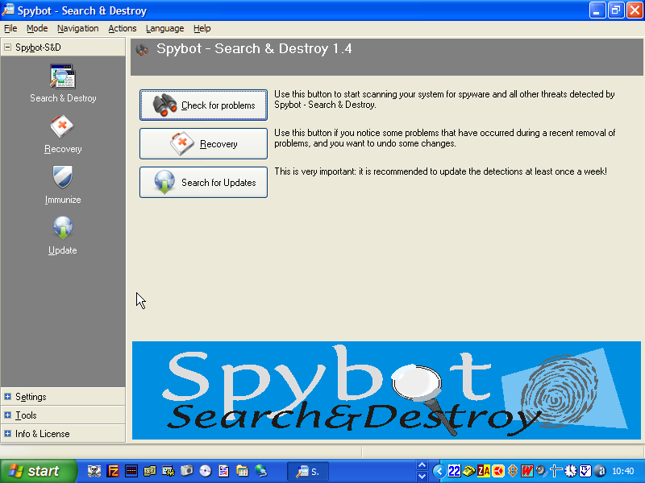Viewport: 645px width, 483px height.
Task: Click the yellow telephone tray icon
Action: (469, 471)
